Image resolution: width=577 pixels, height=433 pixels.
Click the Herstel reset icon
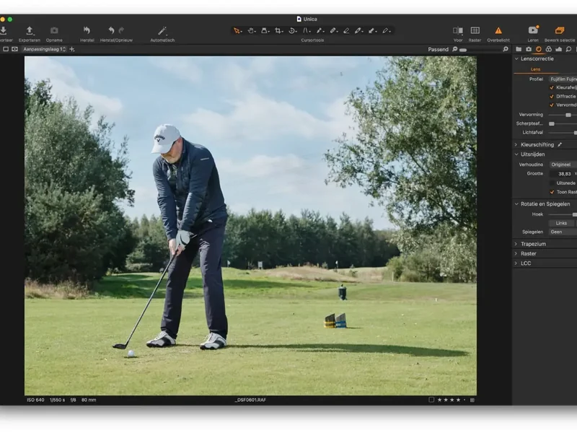pyautogui.click(x=87, y=30)
